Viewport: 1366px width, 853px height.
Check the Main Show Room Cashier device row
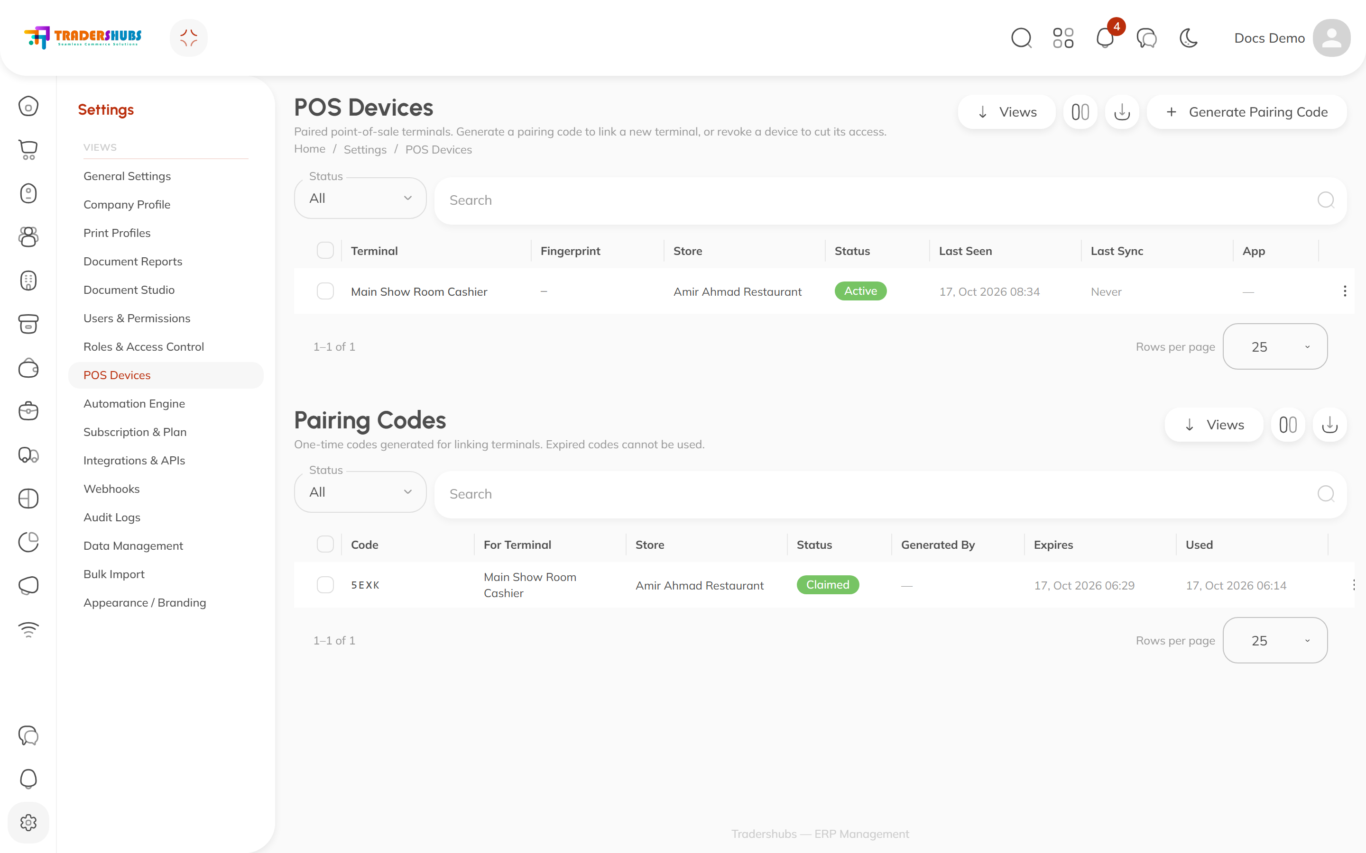click(x=325, y=291)
